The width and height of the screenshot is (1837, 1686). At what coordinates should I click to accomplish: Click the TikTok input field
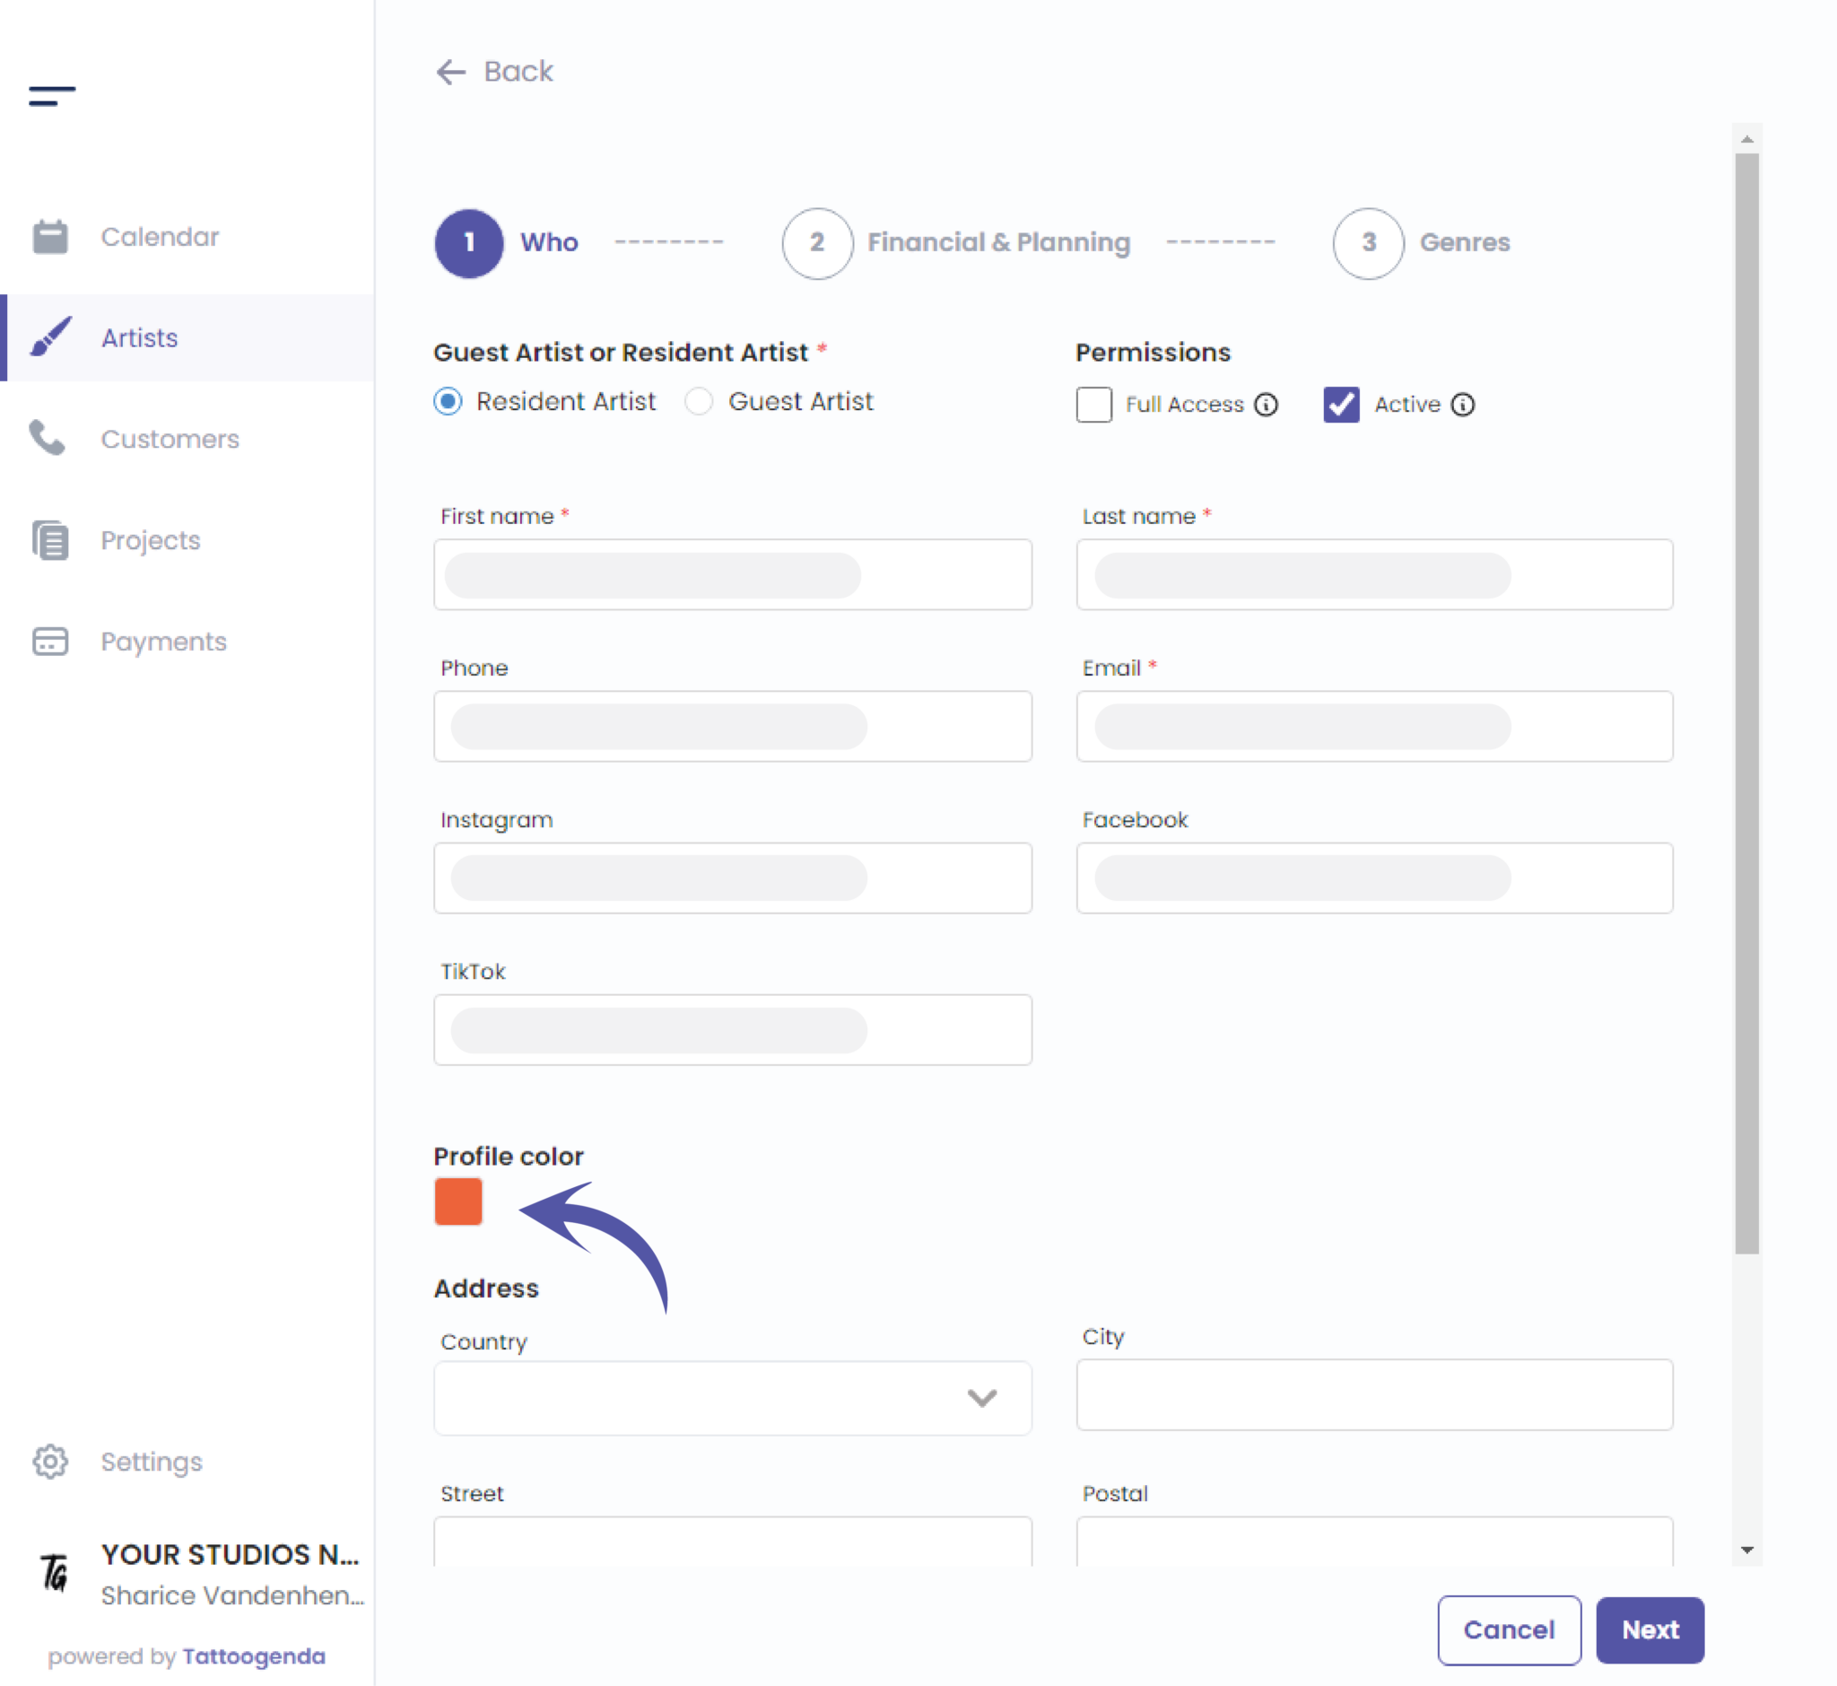pyautogui.click(x=733, y=1030)
